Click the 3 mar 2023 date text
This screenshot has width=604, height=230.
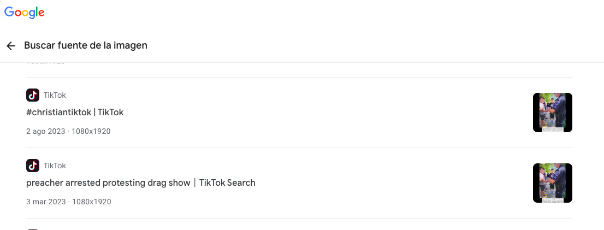click(x=46, y=202)
